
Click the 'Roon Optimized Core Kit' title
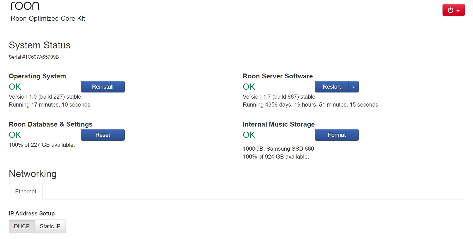point(48,18)
